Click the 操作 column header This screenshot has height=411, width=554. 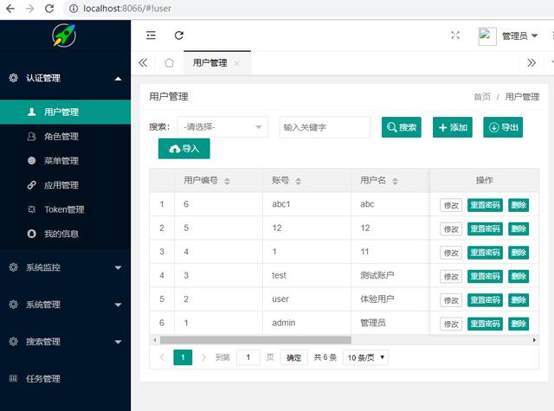coord(485,181)
